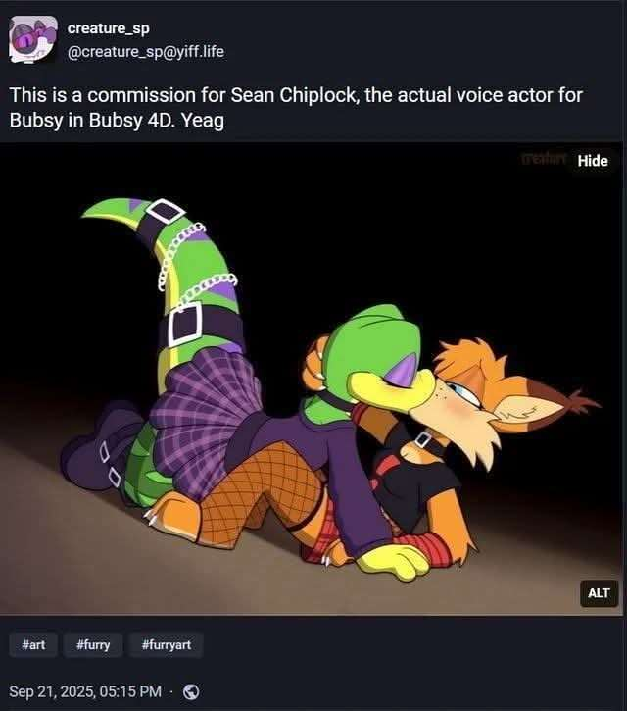
Task: Open the attached artwork image
Action: coord(312,380)
